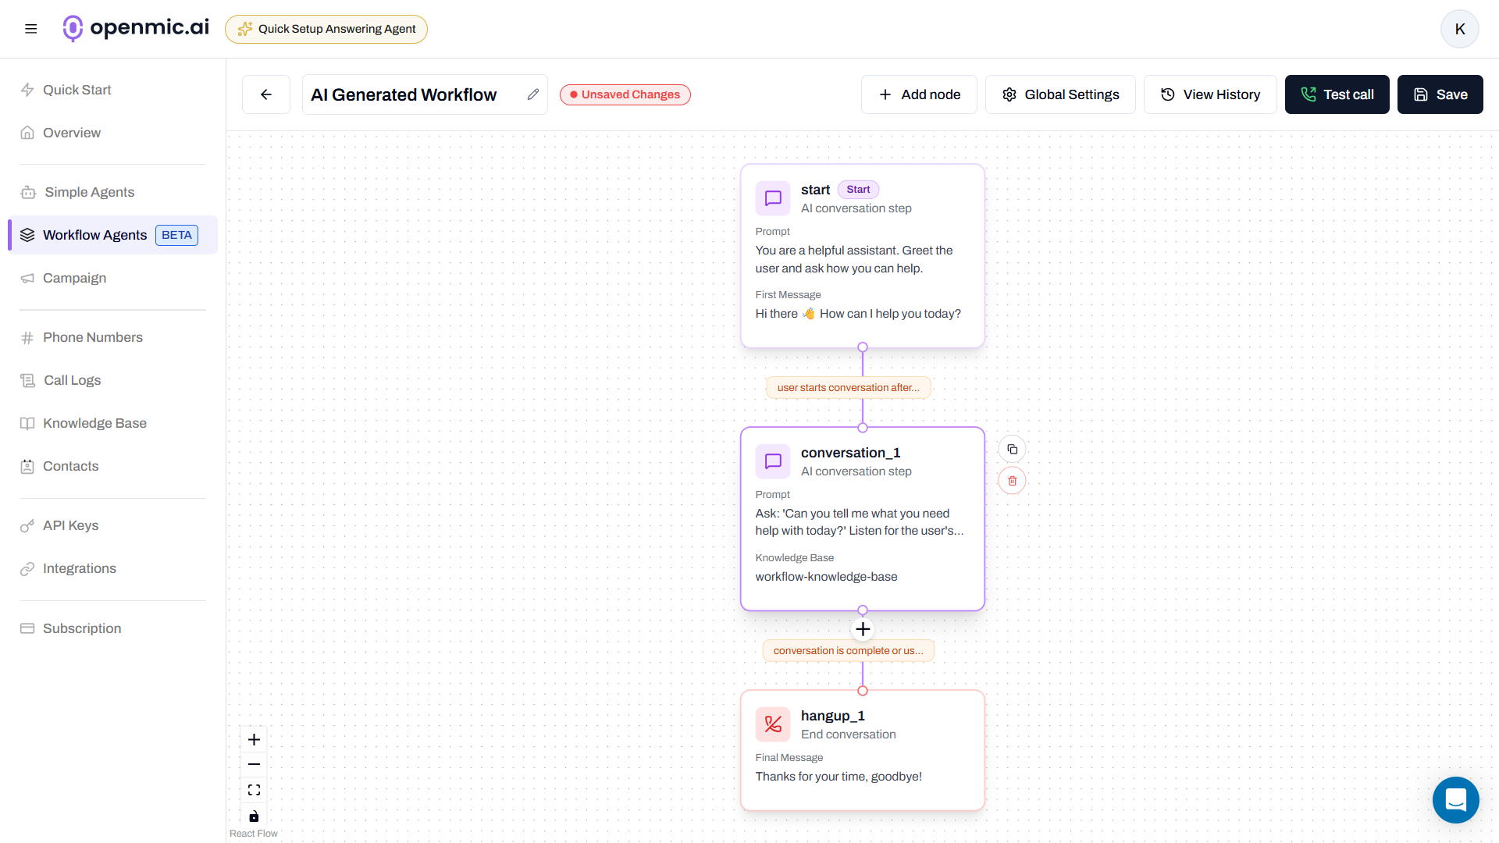Duplicate conversation_1 using the copy icon
Image resolution: width=1499 pixels, height=843 pixels.
1012,449
